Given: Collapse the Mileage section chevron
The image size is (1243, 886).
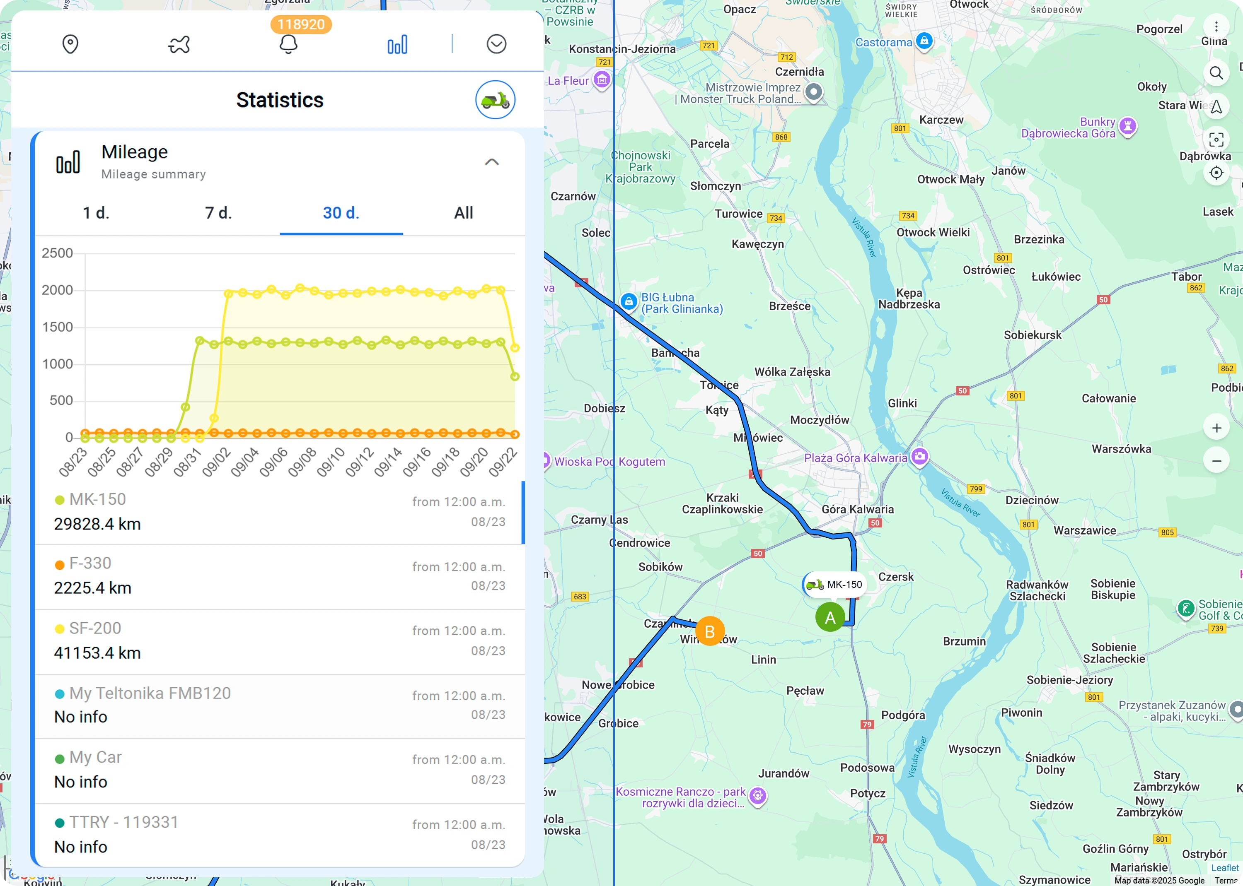Looking at the screenshot, I should click(492, 162).
